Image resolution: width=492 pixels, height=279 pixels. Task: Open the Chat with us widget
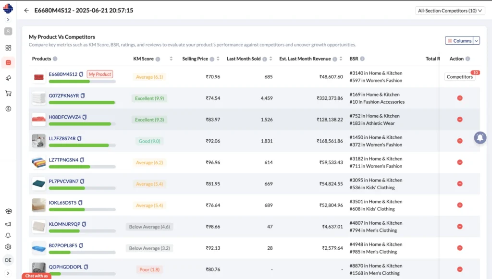tap(37, 276)
